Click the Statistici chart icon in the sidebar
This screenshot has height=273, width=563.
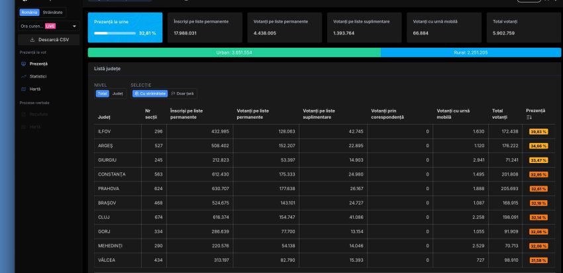24,76
